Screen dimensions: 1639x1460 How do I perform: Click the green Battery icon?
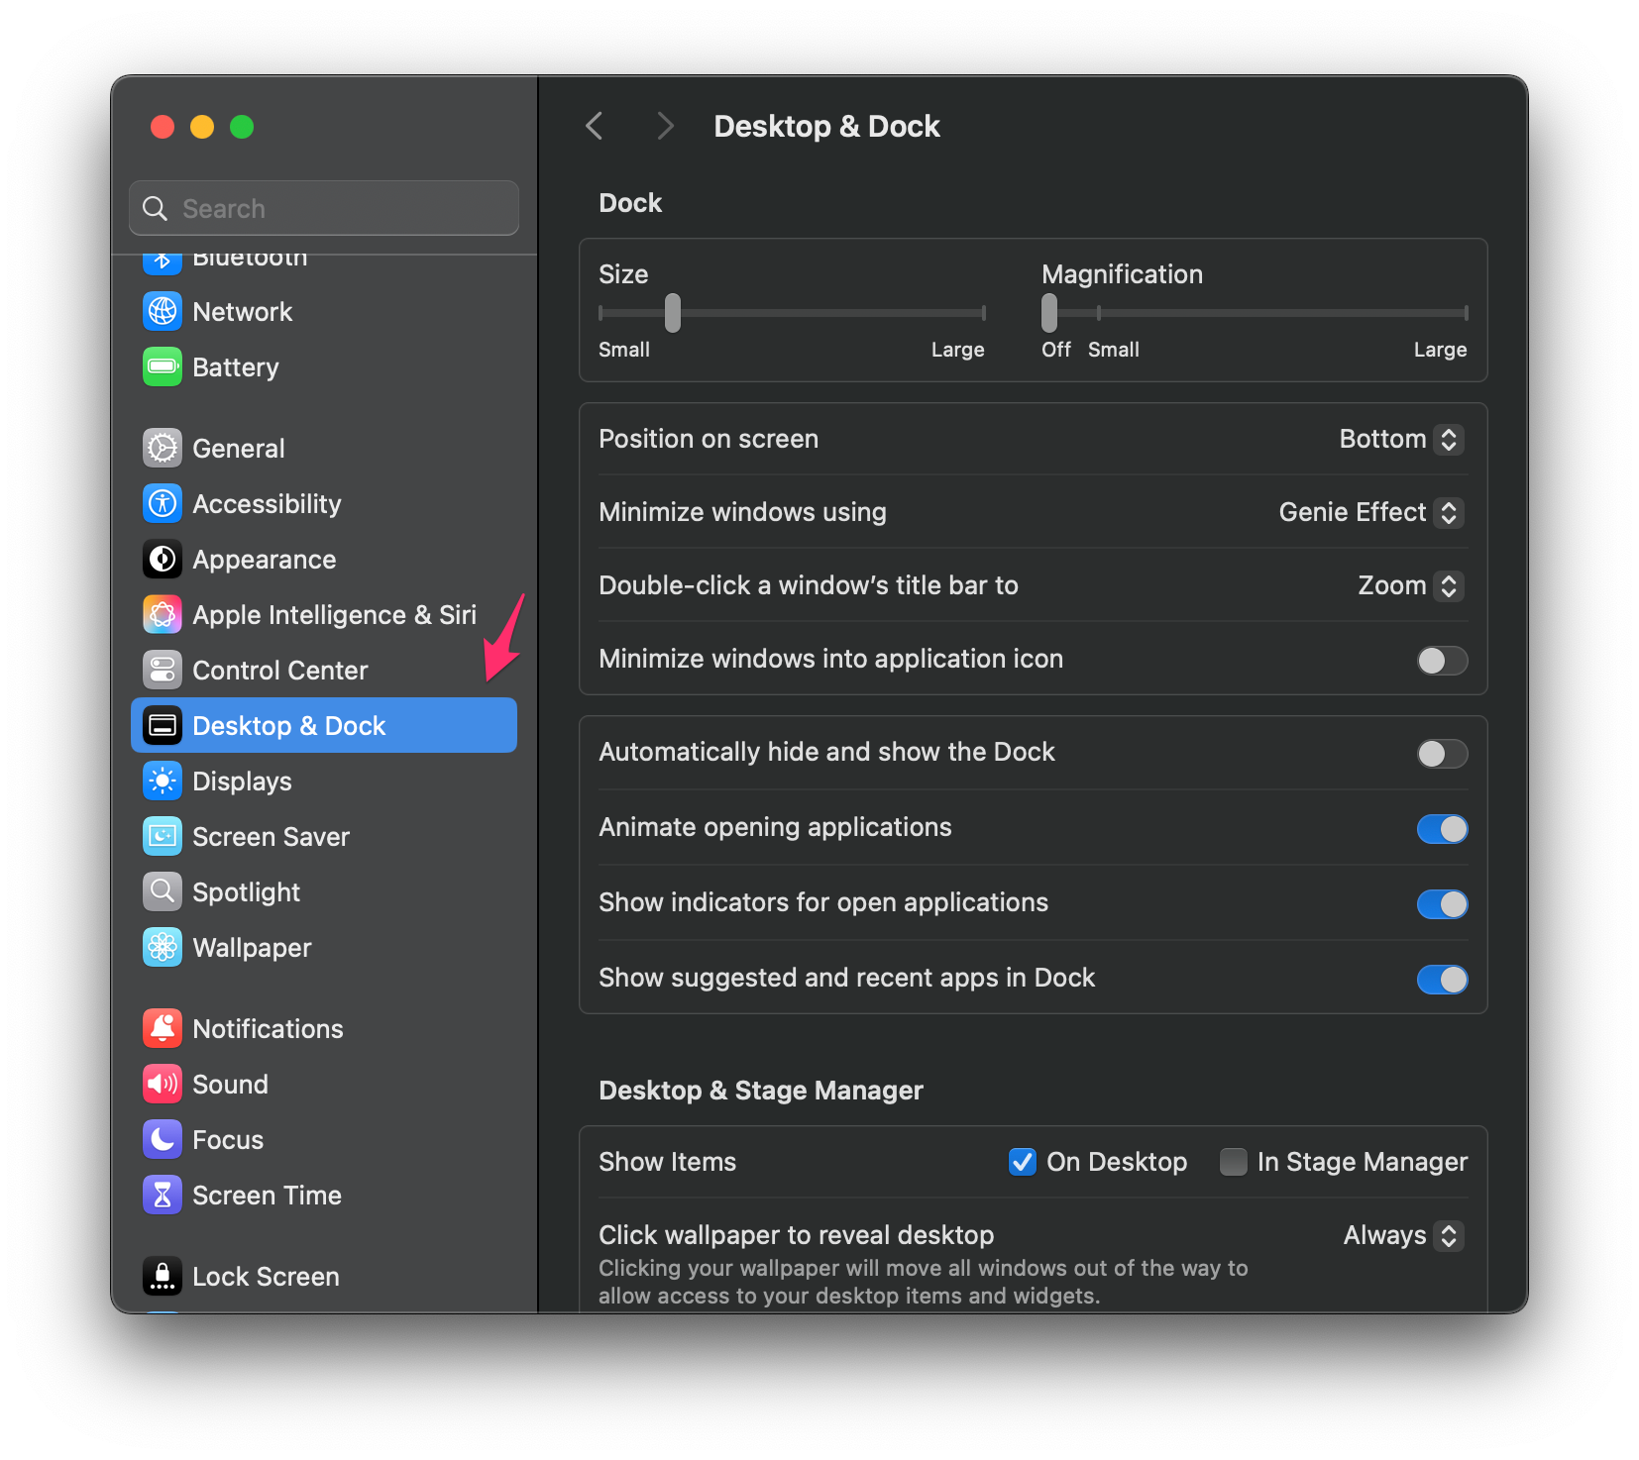(x=163, y=366)
